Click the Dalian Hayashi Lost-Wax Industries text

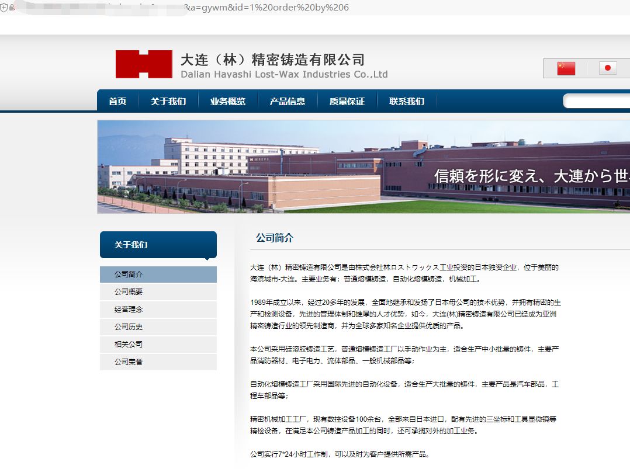pyautogui.click(x=284, y=74)
